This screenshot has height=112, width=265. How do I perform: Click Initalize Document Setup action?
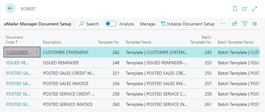point(188,24)
